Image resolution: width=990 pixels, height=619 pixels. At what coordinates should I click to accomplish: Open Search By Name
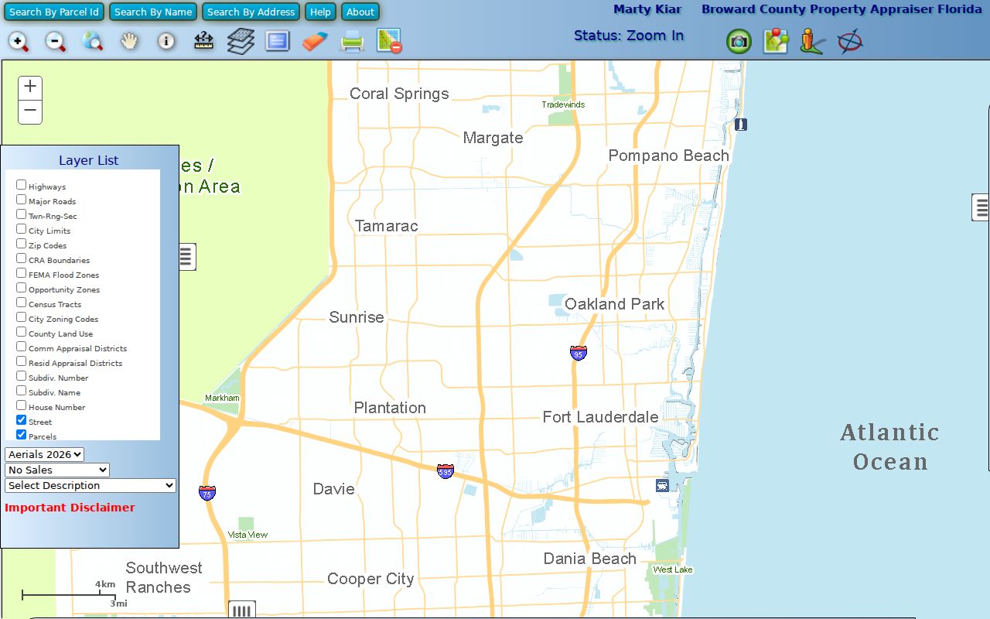pos(153,12)
